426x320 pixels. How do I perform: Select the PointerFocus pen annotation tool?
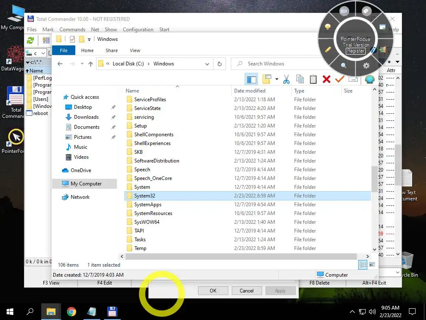coord(328,50)
